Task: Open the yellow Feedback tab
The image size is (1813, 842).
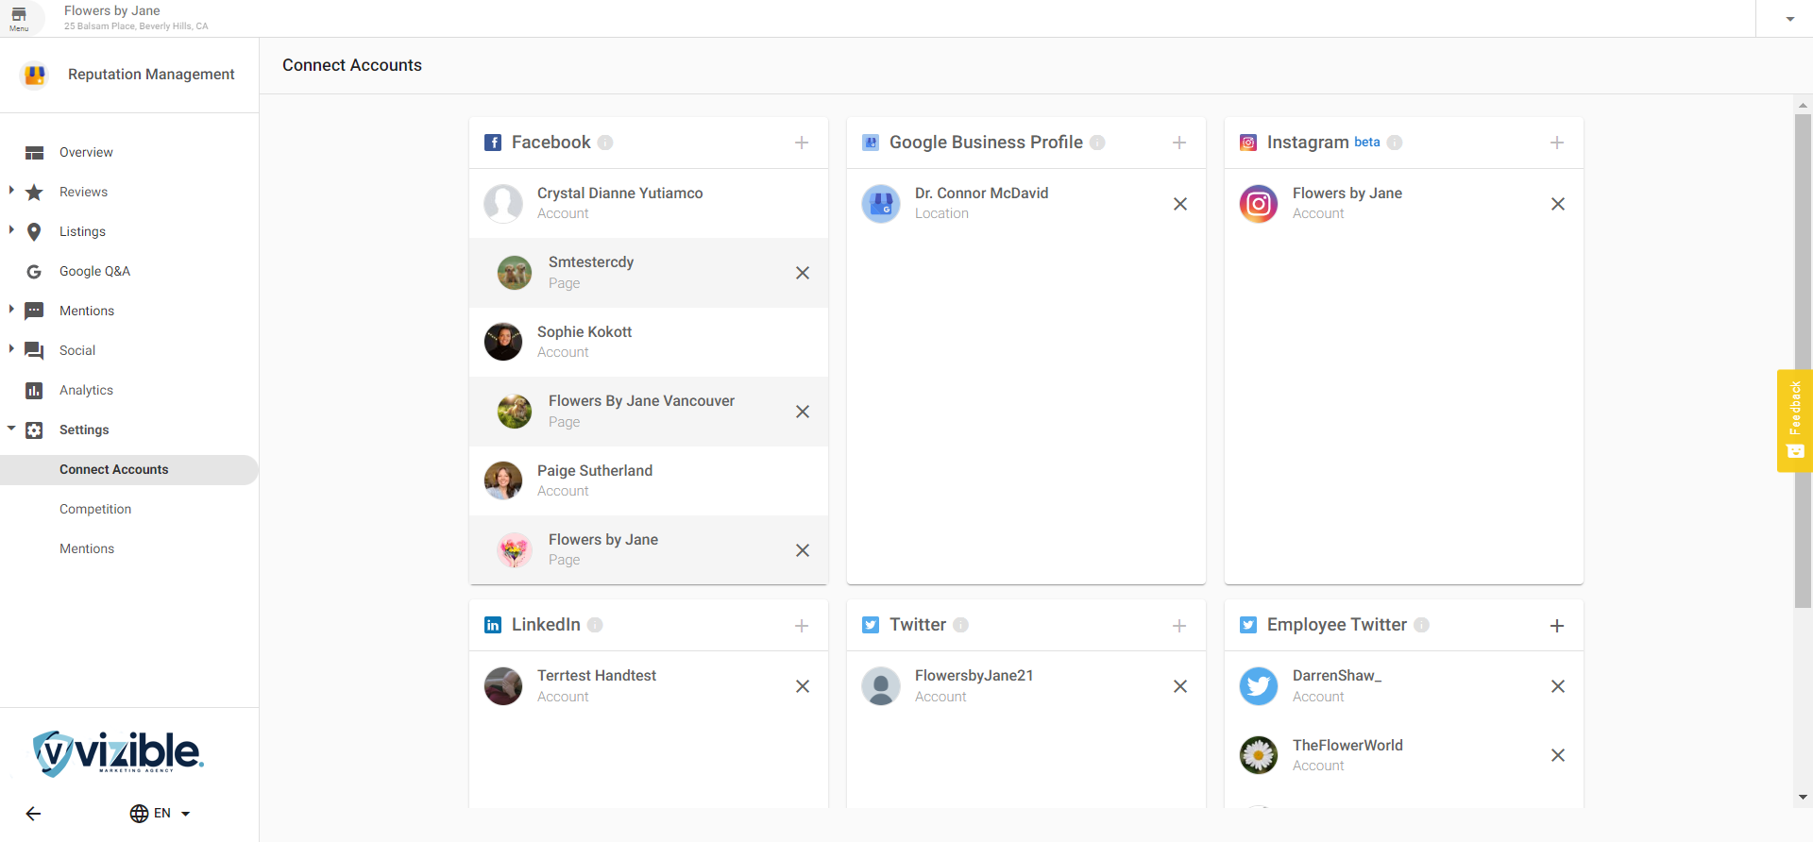Action: (1794, 420)
